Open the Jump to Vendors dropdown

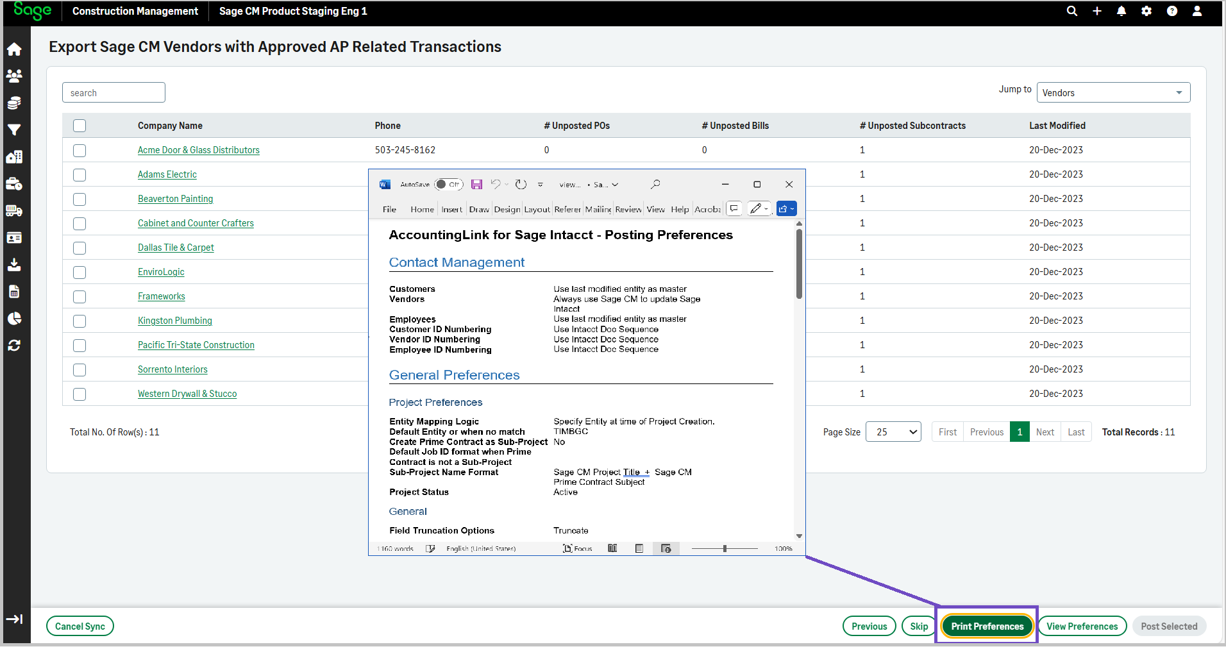tap(1113, 93)
